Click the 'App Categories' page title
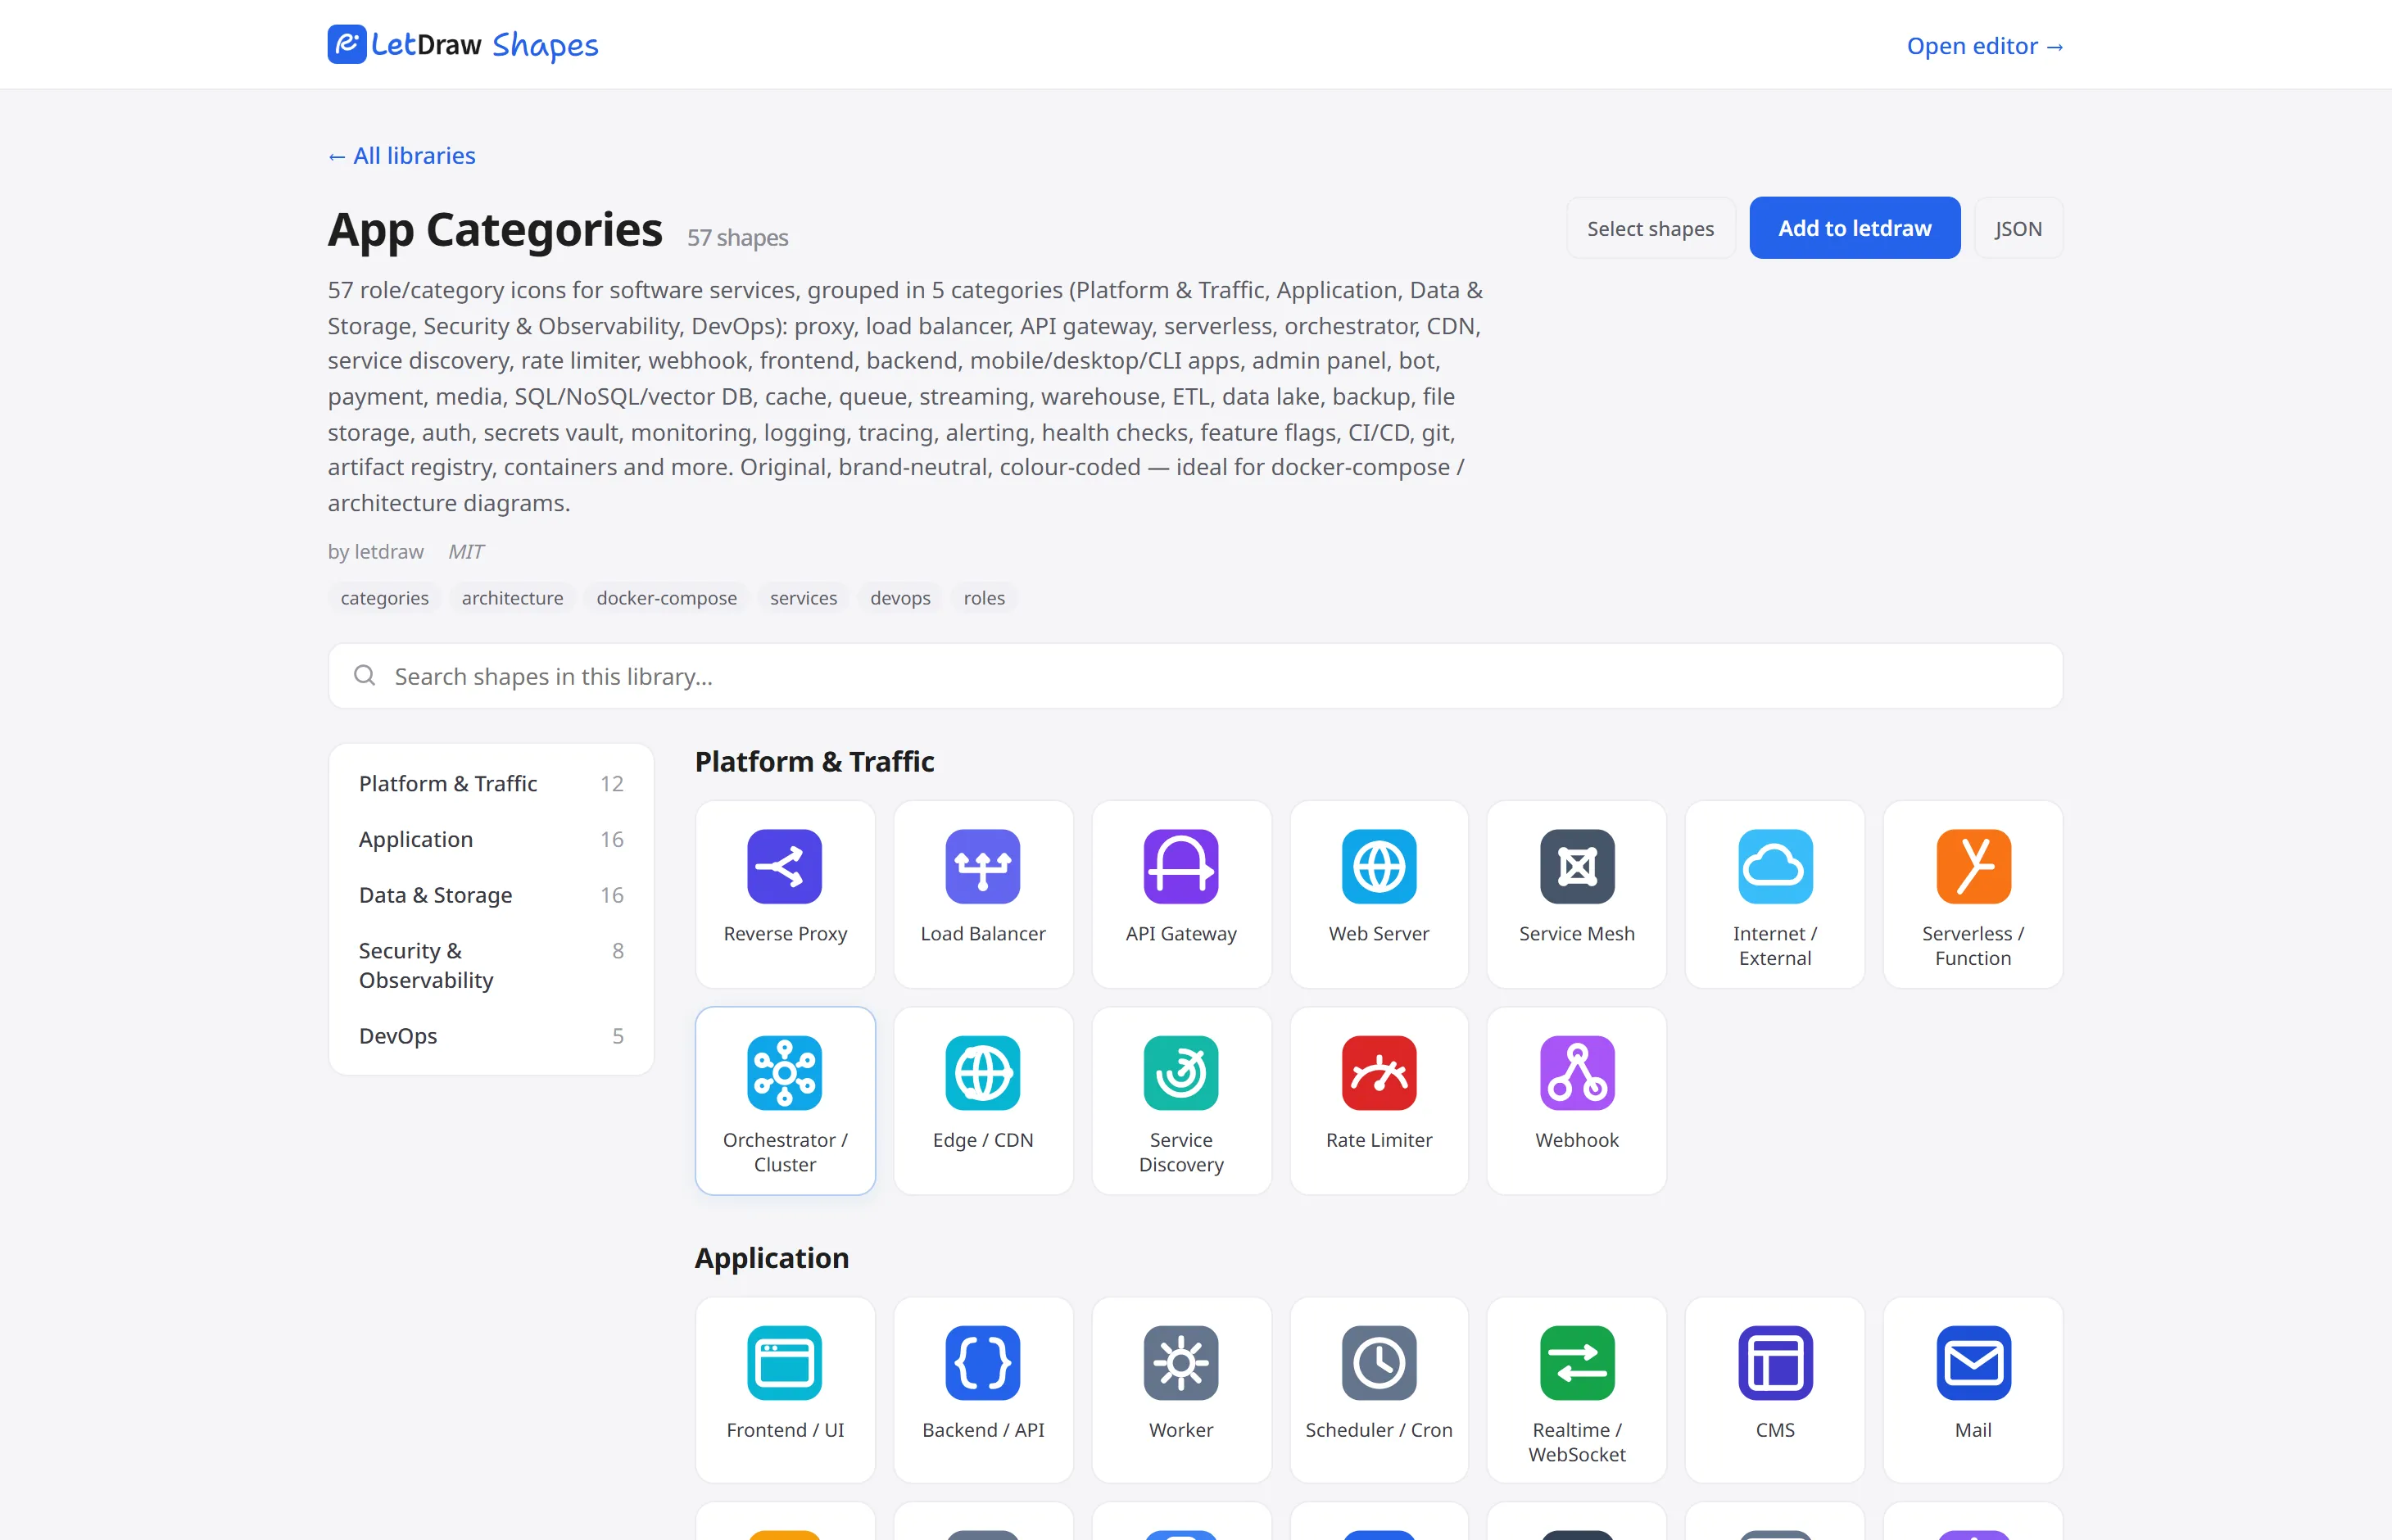The image size is (2392, 1540). click(495, 230)
